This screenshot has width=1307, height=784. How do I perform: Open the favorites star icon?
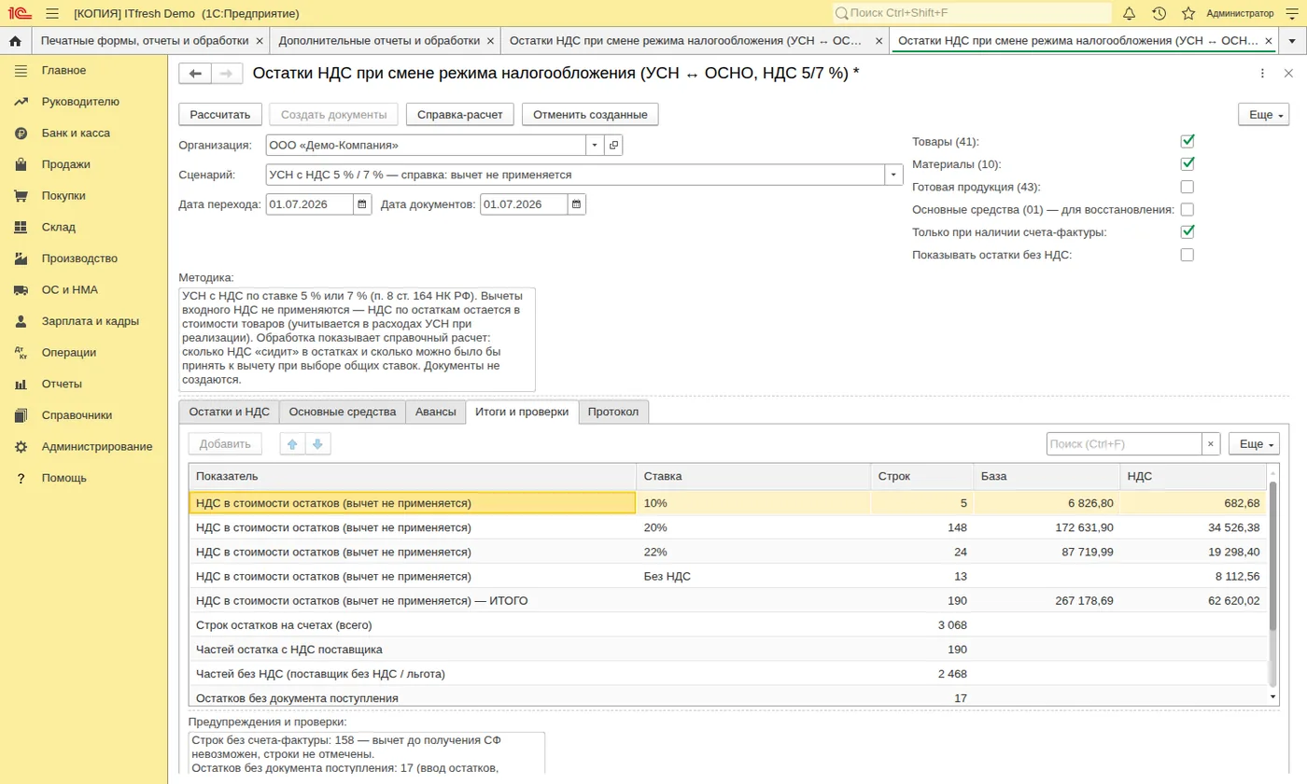(1188, 13)
